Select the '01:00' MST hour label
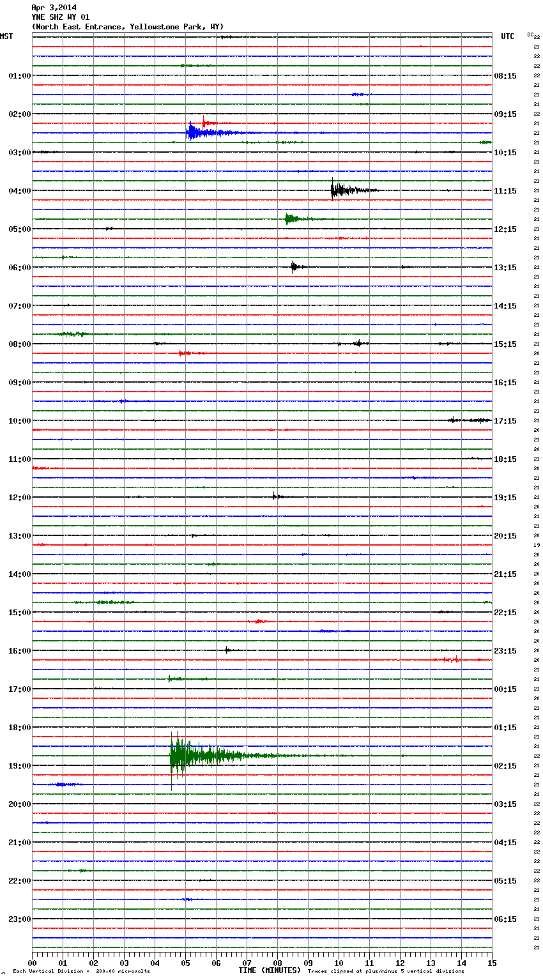Viewport: 543px width, 980px height. coord(20,76)
